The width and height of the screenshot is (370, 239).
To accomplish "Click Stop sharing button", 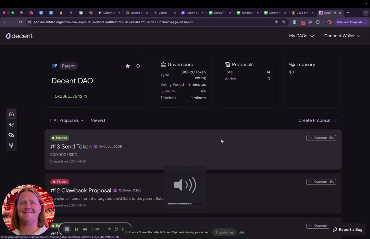I will coord(224,232).
